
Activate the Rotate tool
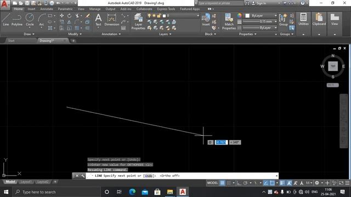[70, 16]
